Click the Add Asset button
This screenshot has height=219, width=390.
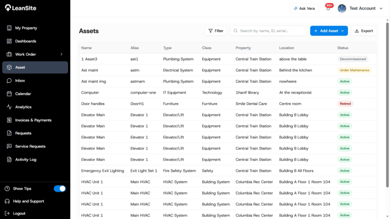pyautogui.click(x=329, y=31)
